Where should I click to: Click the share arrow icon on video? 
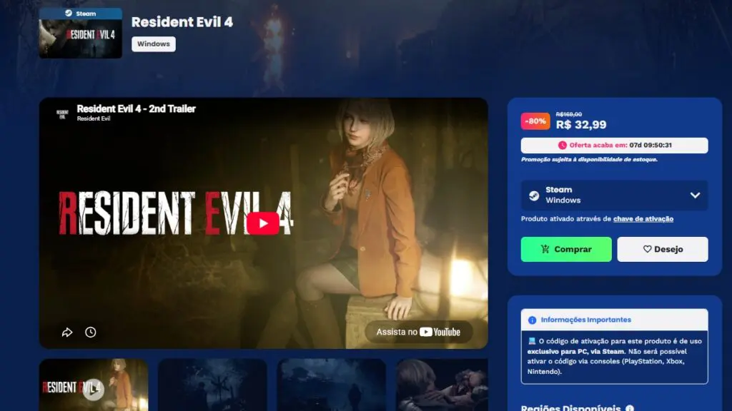tap(67, 333)
